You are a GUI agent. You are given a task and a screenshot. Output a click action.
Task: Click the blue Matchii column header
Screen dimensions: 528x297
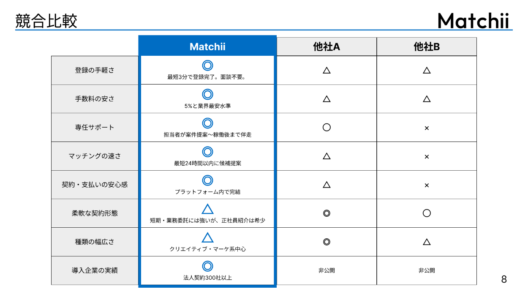pos(207,46)
